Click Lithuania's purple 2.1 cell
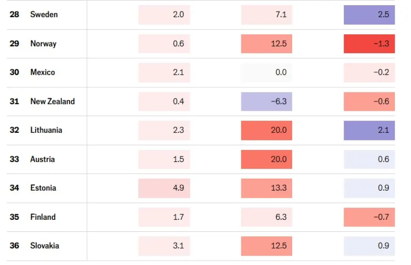 tap(369, 130)
